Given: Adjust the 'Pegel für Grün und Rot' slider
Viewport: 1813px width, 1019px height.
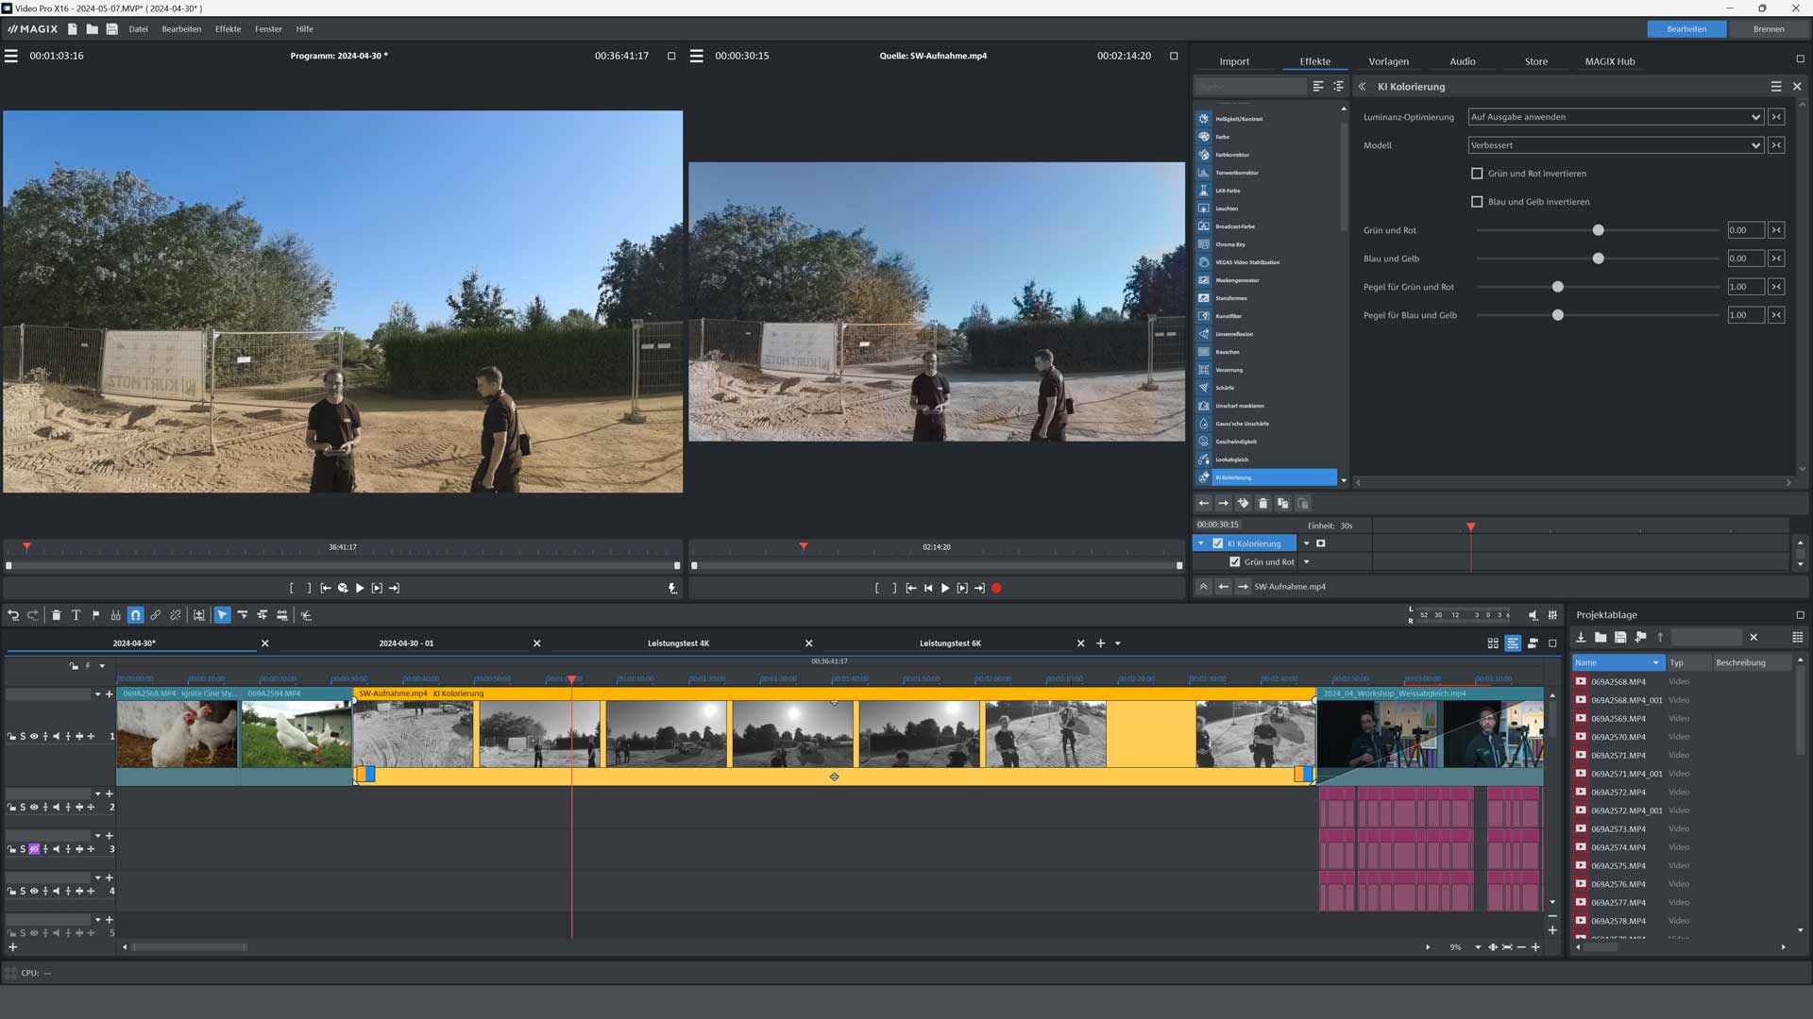Looking at the screenshot, I should coord(1558,287).
